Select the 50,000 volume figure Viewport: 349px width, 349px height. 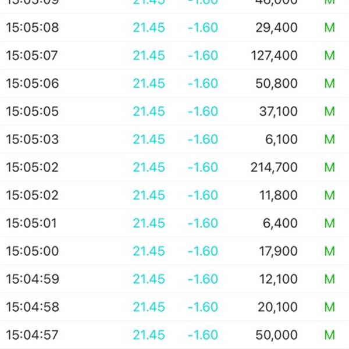tap(276, 335)
